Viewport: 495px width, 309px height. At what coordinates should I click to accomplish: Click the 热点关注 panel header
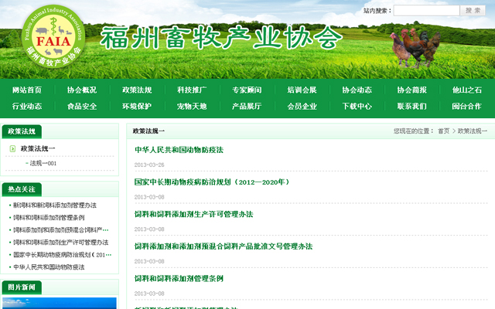click(22, 189)
